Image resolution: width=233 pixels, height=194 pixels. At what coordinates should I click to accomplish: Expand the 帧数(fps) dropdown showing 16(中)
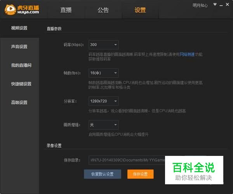pyautogui.click(x=103, y=73)
